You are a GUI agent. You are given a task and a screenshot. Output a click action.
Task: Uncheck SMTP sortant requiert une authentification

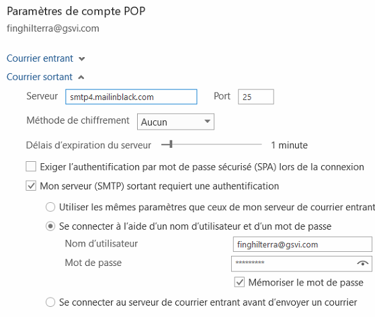[31, 186]
